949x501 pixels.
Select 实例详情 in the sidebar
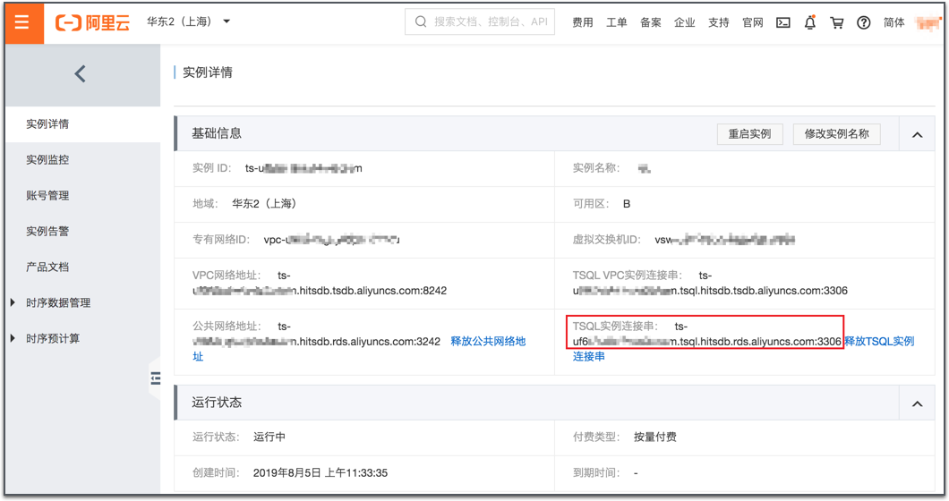click(82, 124)
